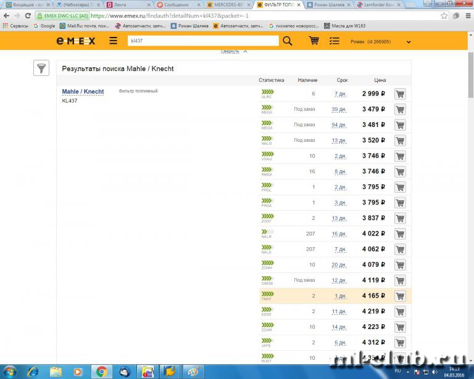Screen dimensions: 474x379
Task: Switch to the Лента browser tab
Action: (128, 5)
